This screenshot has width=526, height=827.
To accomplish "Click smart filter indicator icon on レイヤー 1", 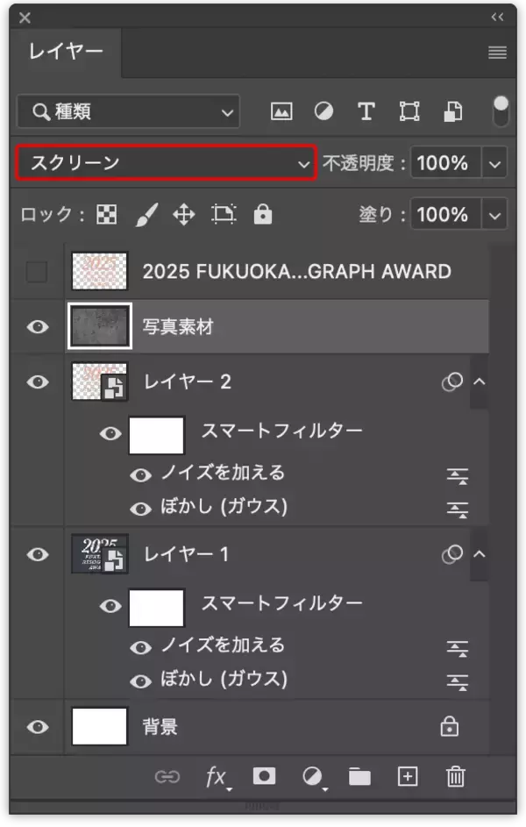I will pyautogui.click(x=452, y=554).
